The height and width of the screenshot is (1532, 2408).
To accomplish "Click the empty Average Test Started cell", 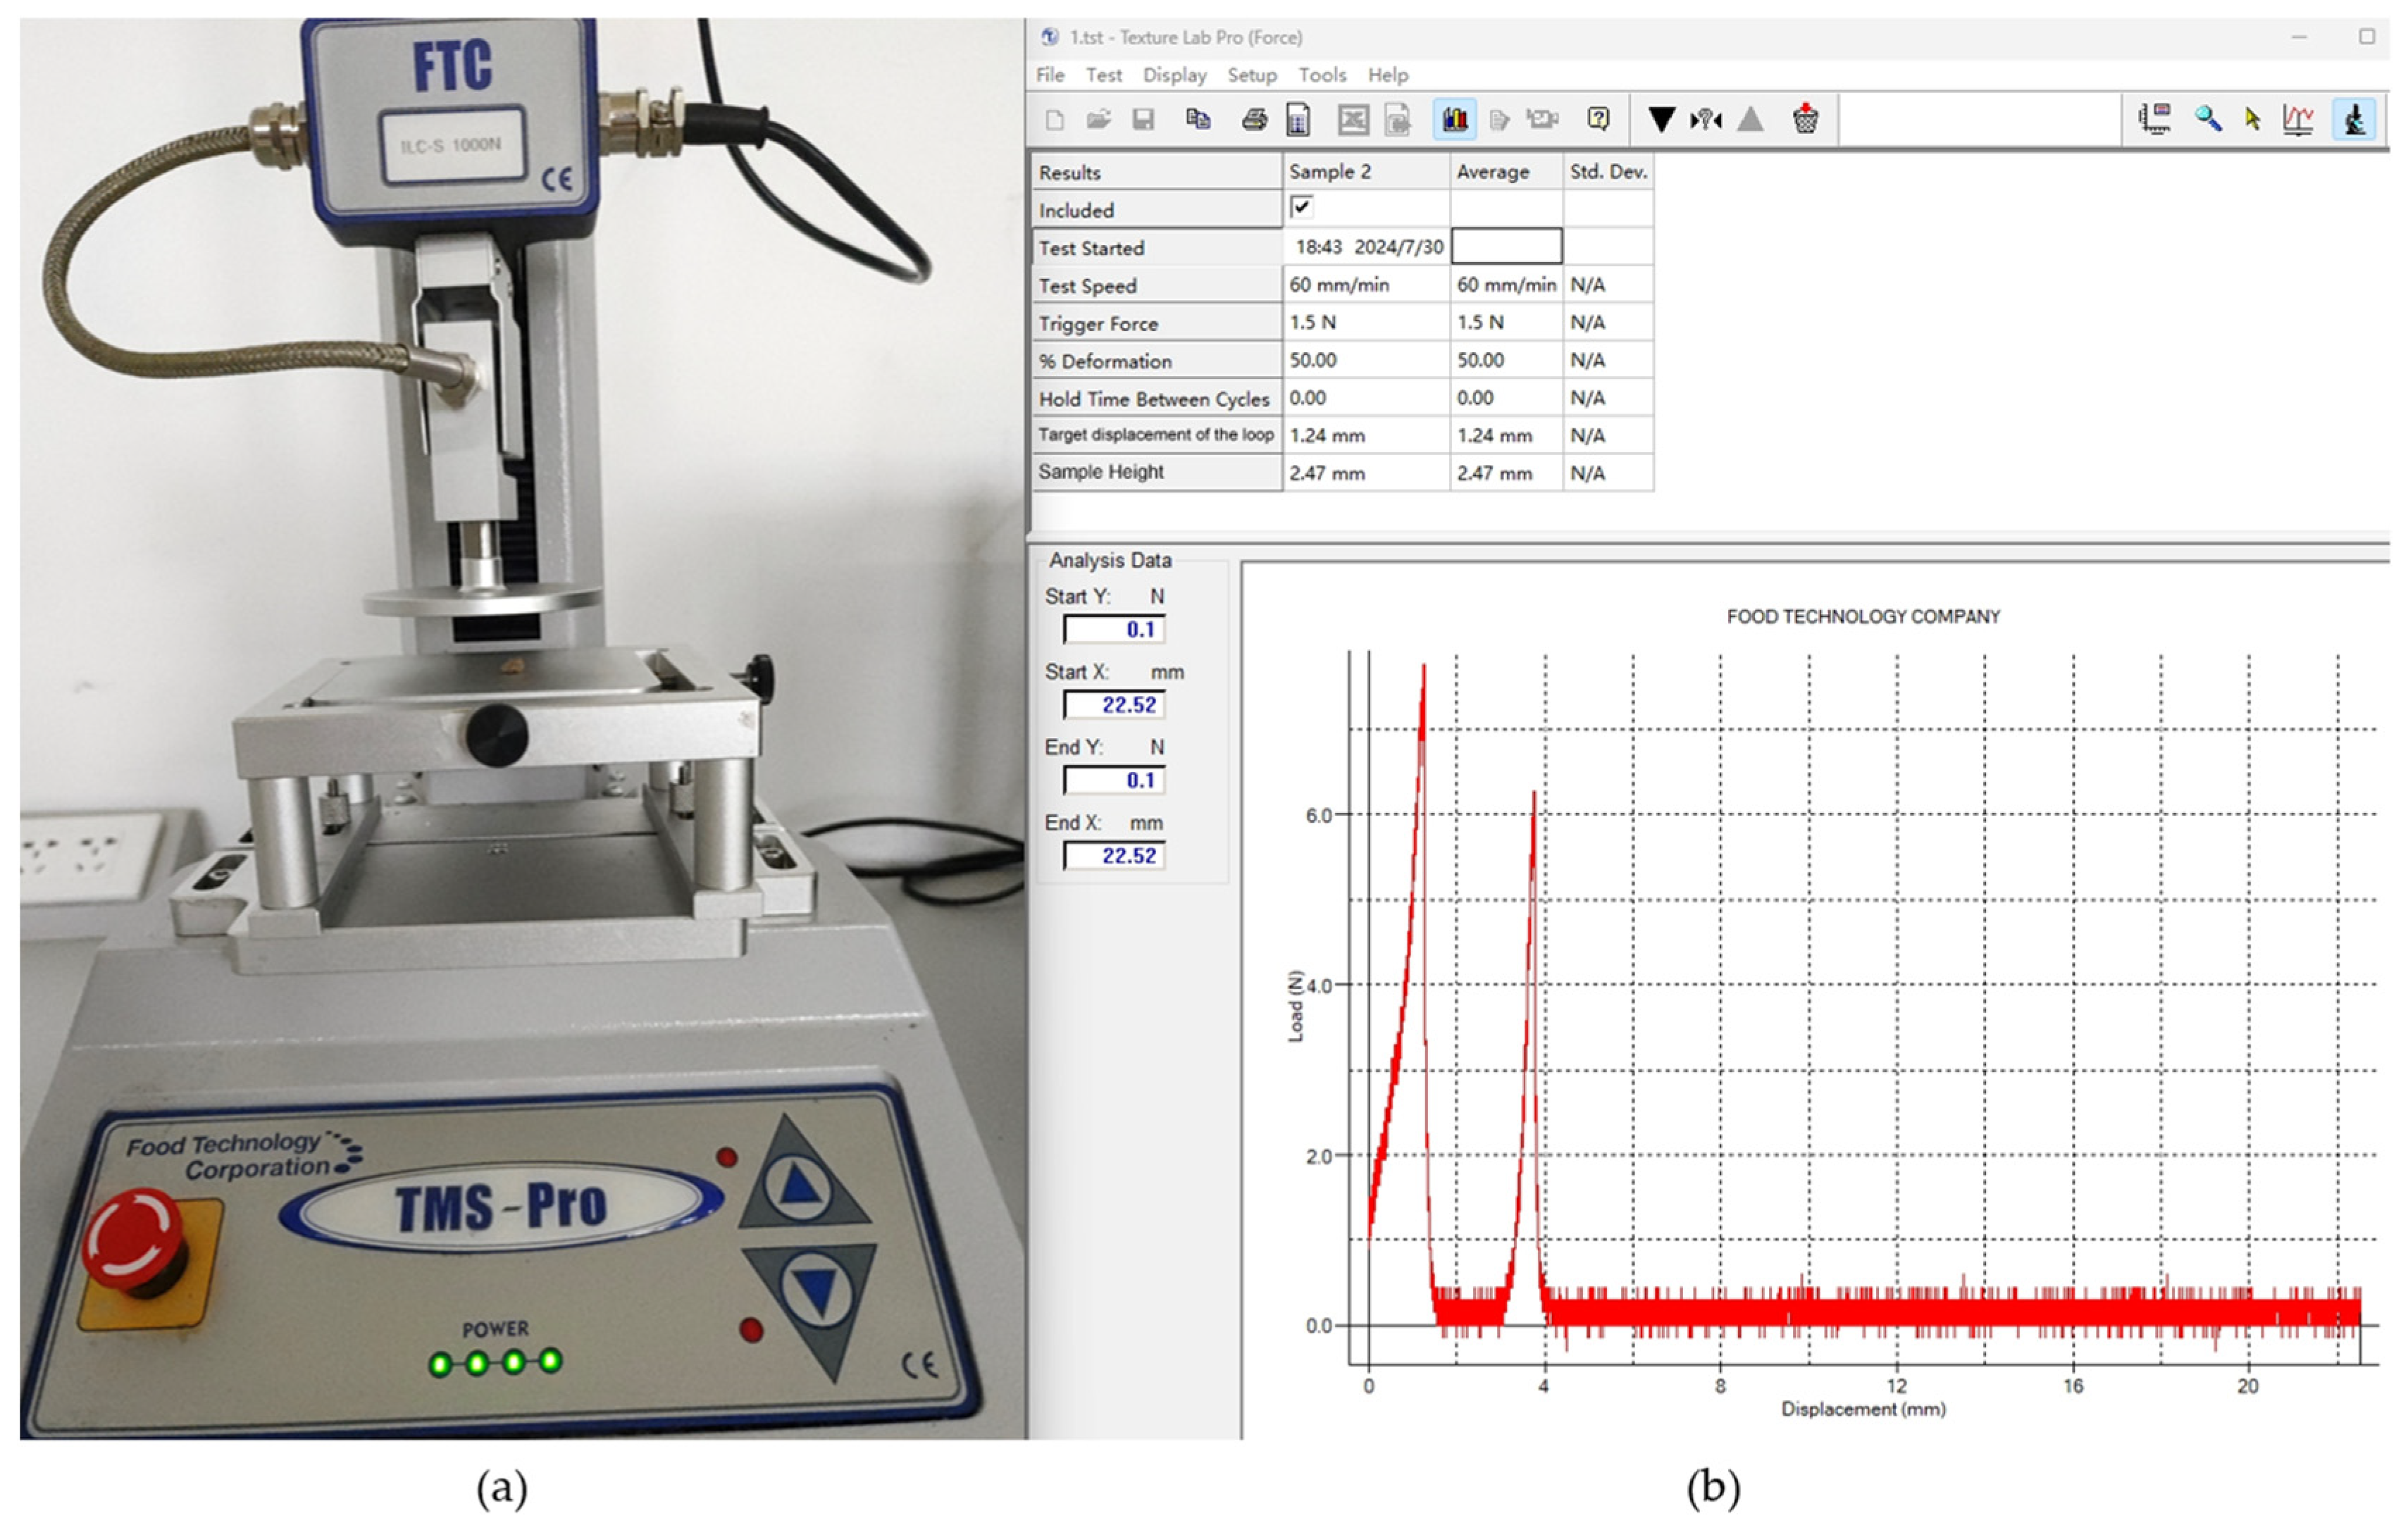I will (x=1506, y=246).
